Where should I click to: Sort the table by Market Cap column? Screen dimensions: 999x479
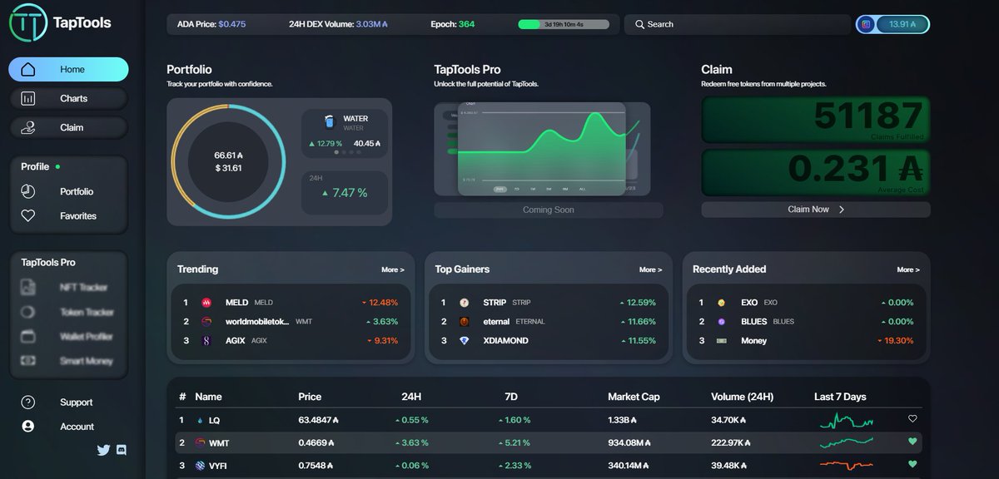[x=634, y=397]
